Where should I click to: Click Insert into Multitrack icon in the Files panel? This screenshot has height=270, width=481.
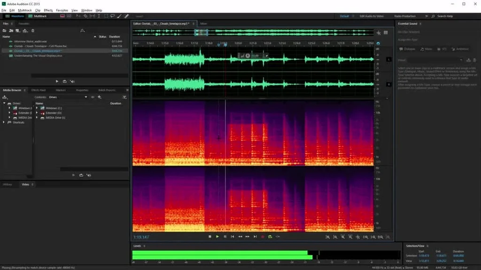25,30
